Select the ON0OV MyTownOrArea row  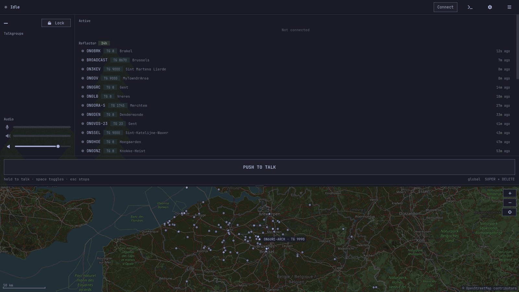(296, 78)
